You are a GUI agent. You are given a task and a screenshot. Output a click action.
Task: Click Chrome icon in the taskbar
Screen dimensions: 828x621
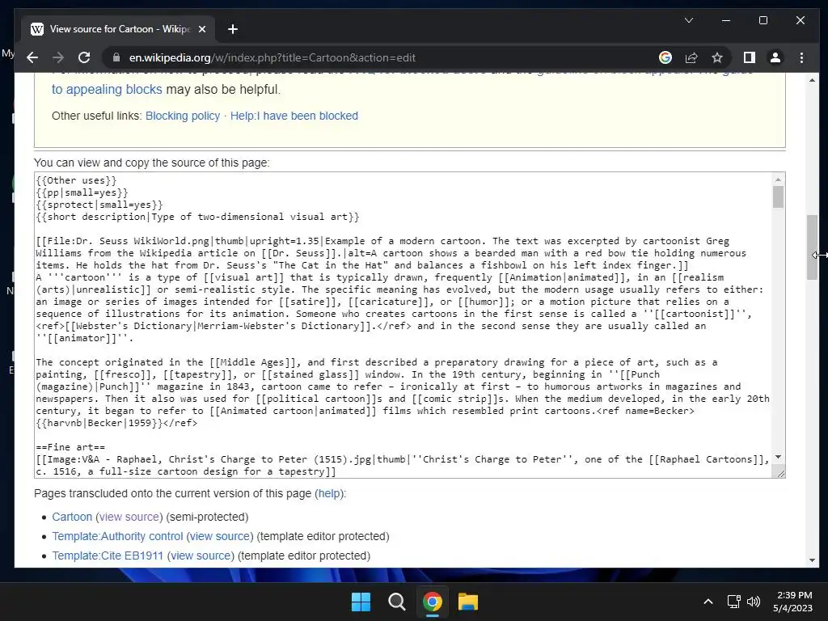(x=432, y=602)
